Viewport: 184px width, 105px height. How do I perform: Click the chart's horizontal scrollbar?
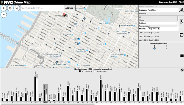coord(48,104)
